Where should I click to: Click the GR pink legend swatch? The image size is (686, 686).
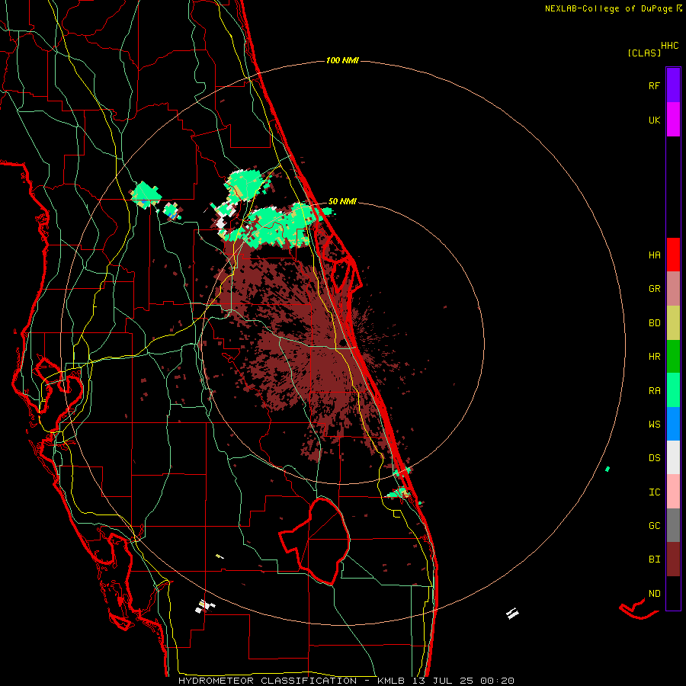click(x=673, y=289)
